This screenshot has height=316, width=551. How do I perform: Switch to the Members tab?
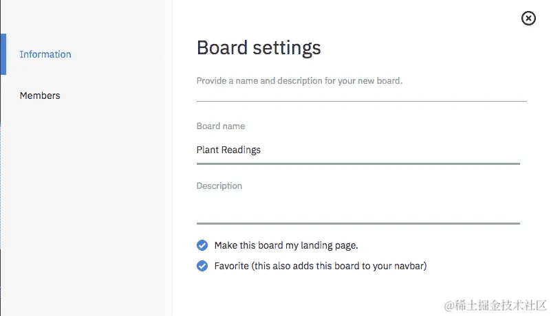(40, 95)
